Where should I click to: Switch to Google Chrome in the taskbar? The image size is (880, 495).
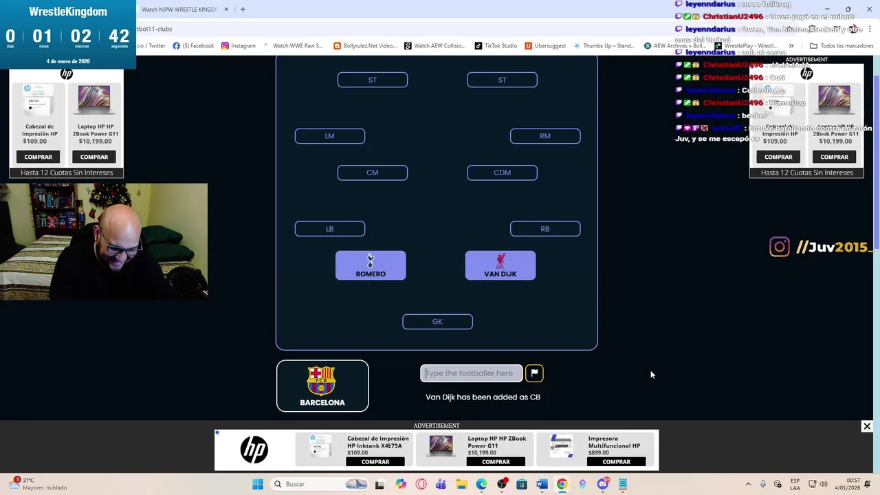(562, 484)
